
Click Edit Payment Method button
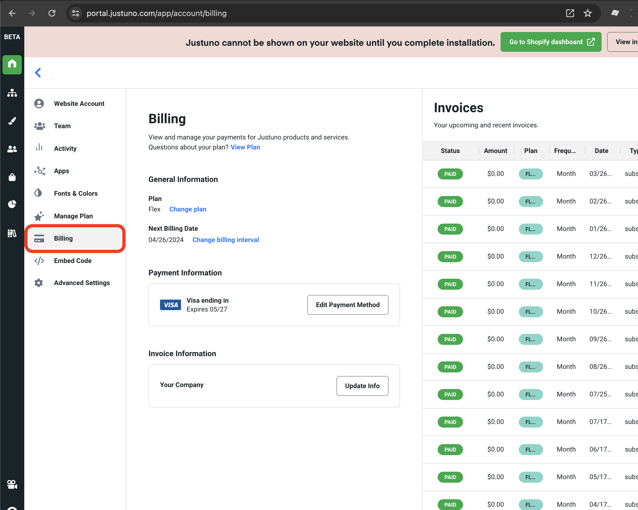coord(347,305)
